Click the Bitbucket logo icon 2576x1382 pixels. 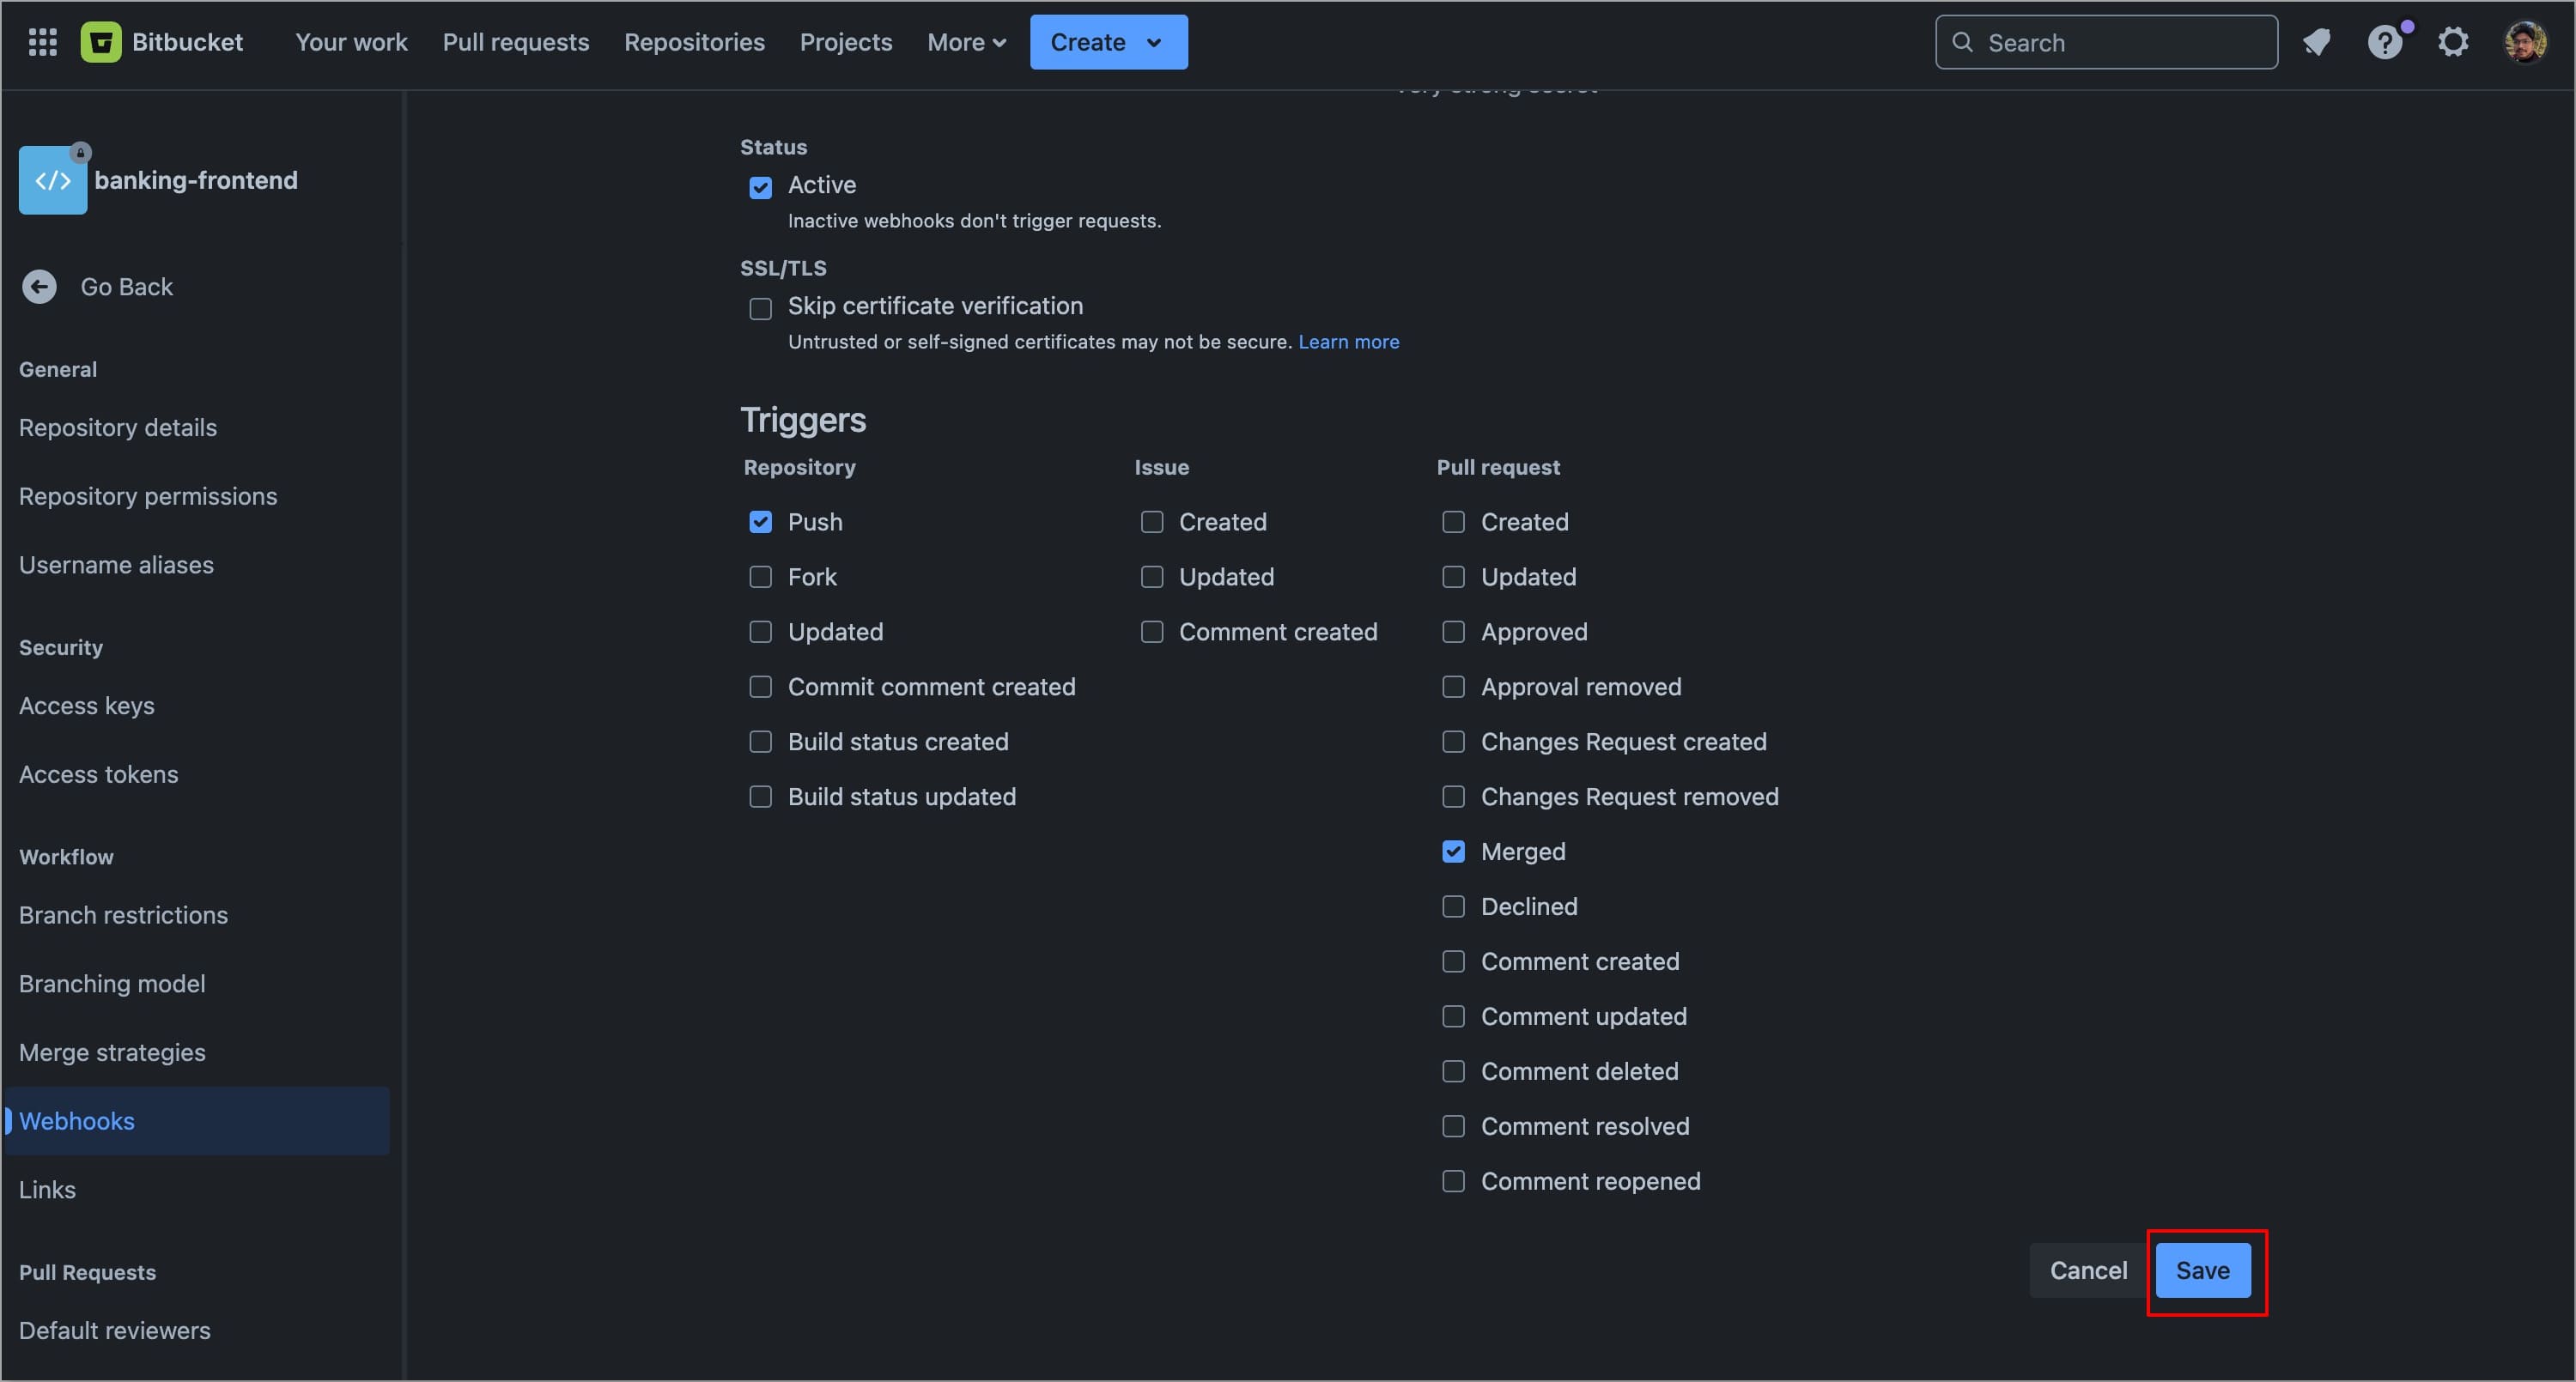(101, 42)
